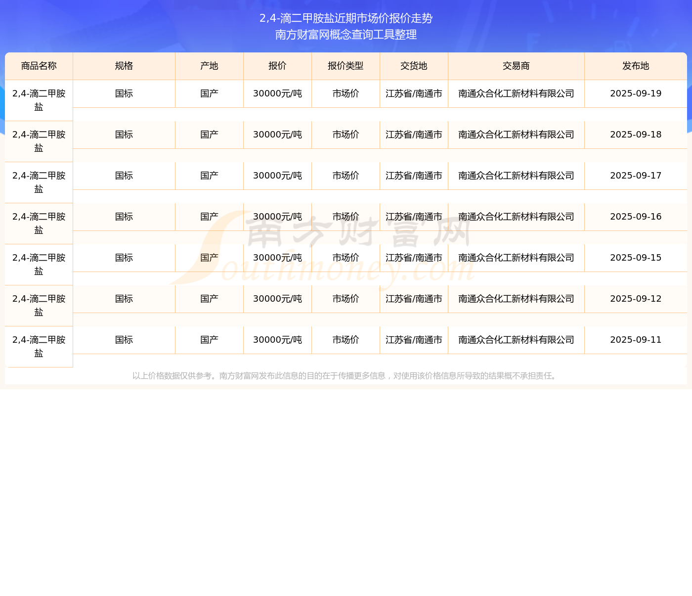The image size is (692, 596).
Task: Click 市场价 in the 2025-09-12 row
Action: point(346,299)
